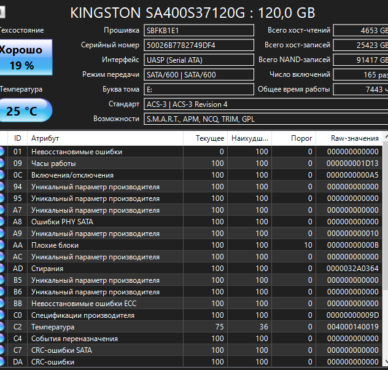Screen dimensions: 388x370
Task: Select the Стирания attribute row
Action: click(191, 269)
